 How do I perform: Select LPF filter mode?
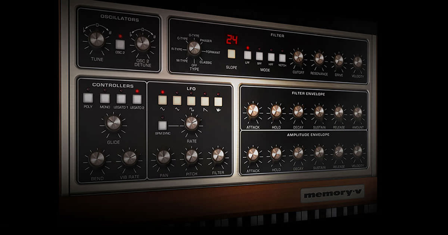pos(248,55)
